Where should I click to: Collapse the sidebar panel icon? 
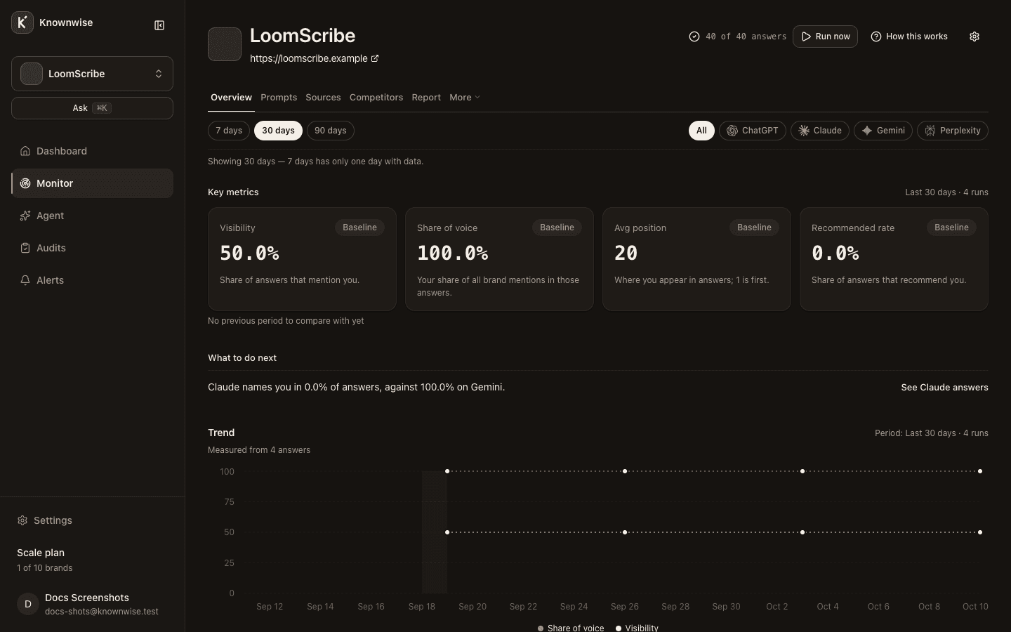[159, 25]
